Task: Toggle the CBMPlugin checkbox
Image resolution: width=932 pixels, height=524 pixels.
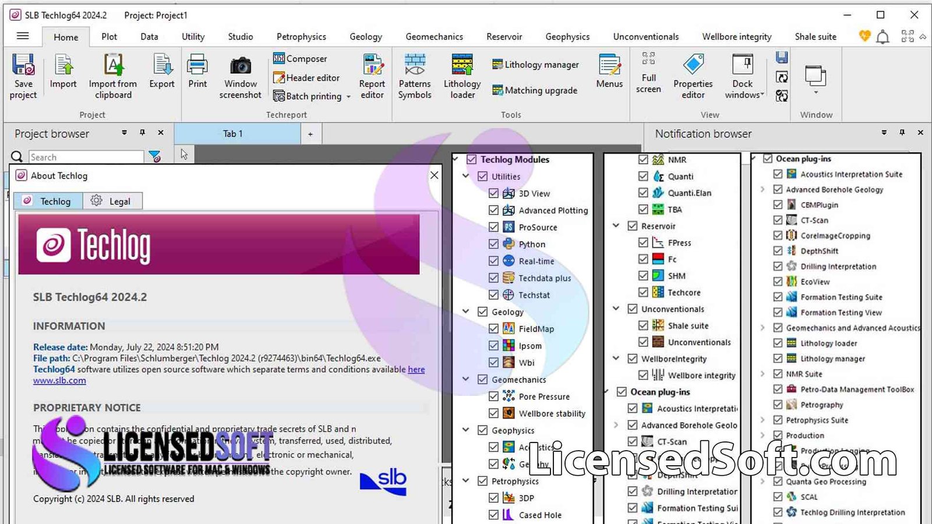Action: pyautogui.click(x=778, y=204)
